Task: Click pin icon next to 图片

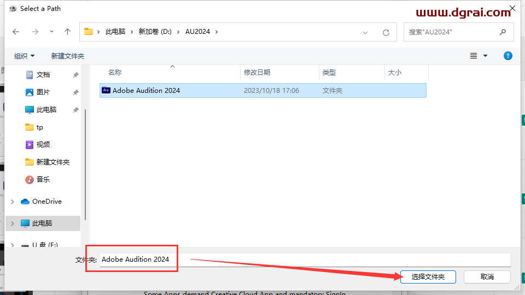Action: [75, 92]
